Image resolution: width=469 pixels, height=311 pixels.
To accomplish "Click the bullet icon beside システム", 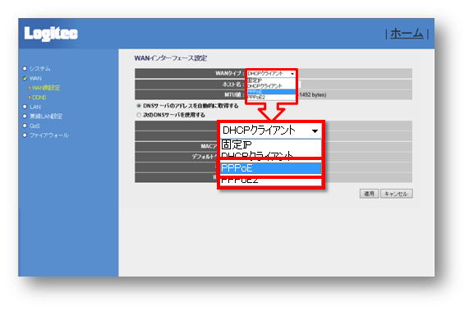I will coord(25,68).
